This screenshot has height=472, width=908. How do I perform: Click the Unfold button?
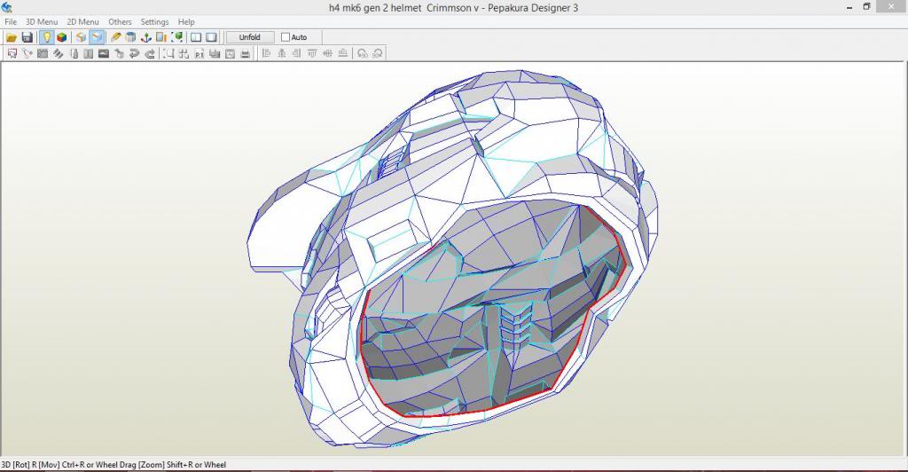click(249, 37)
